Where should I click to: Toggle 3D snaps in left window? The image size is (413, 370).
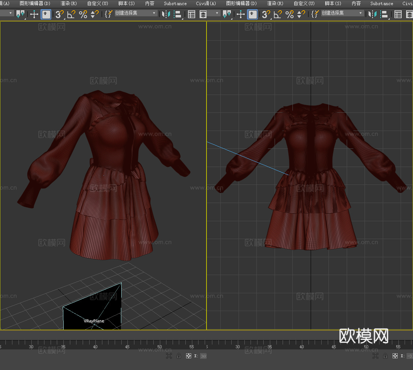(59, 14)
